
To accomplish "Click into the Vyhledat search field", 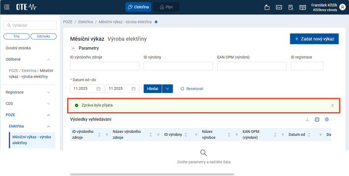I will click(x=30, y=25).
